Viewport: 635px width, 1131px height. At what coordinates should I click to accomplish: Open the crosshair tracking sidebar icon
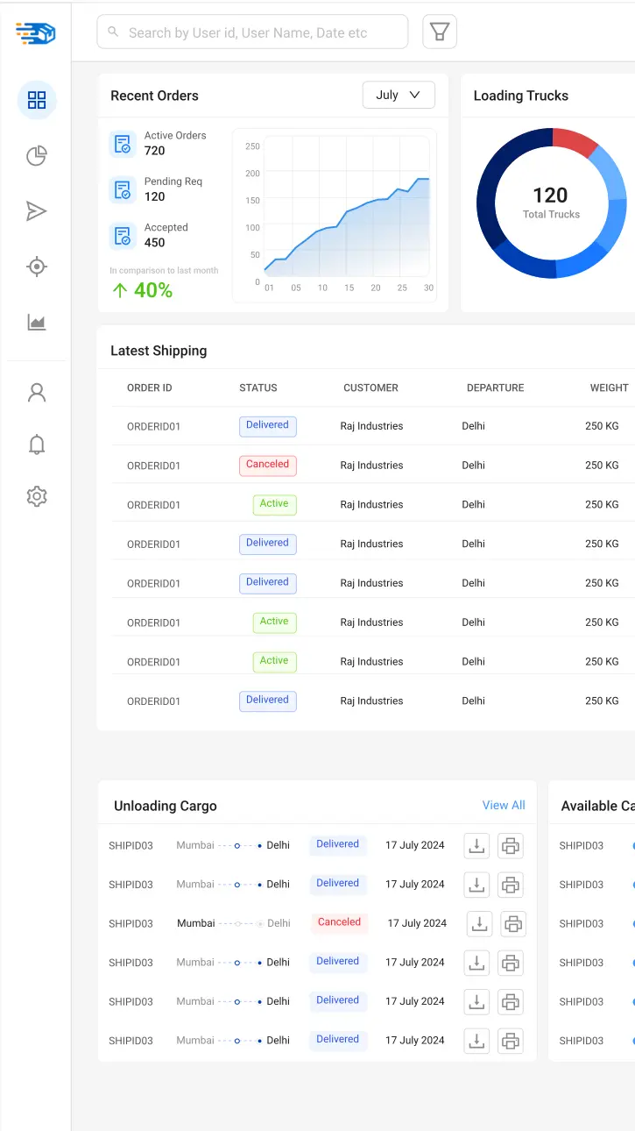pos(37,267)
